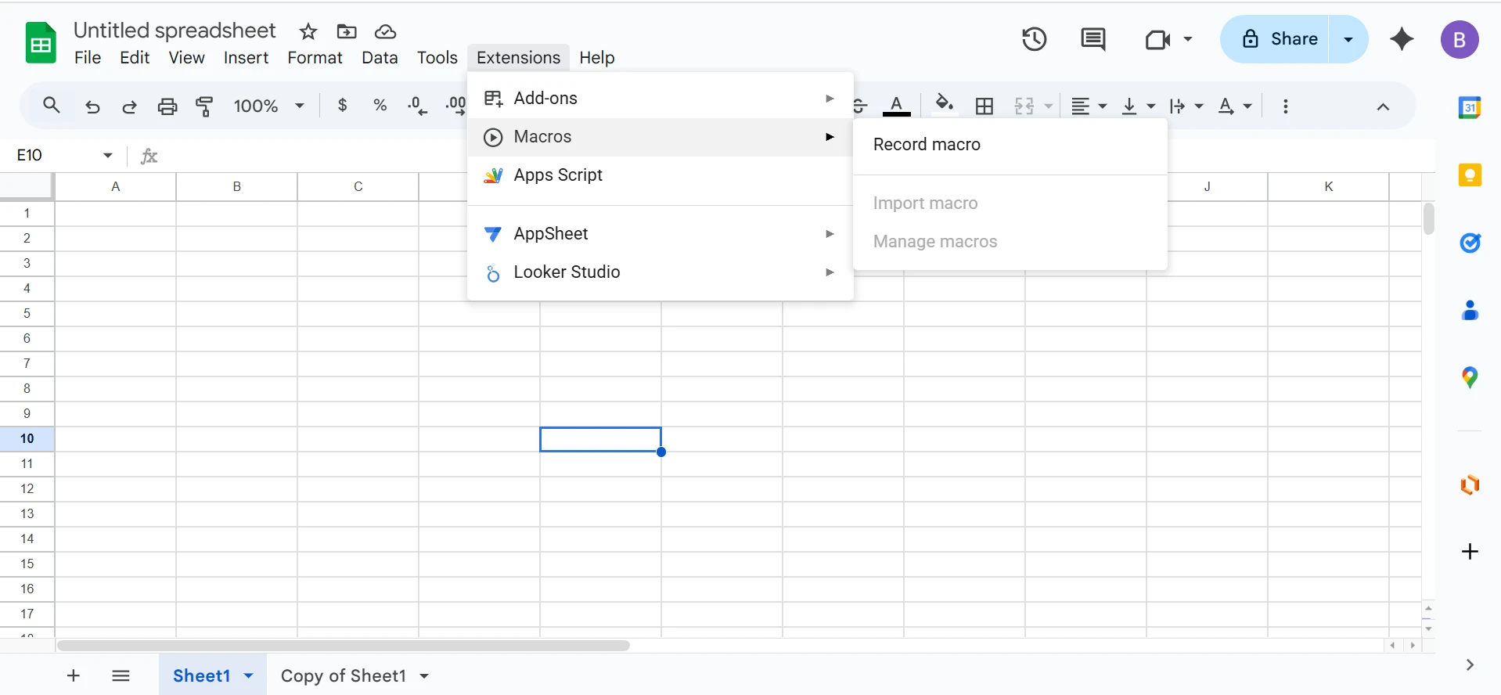Open the zoom 100% dropdown
Image resolution: width=1501 pixels, height=695 pixels.
[x=268, y=106]
